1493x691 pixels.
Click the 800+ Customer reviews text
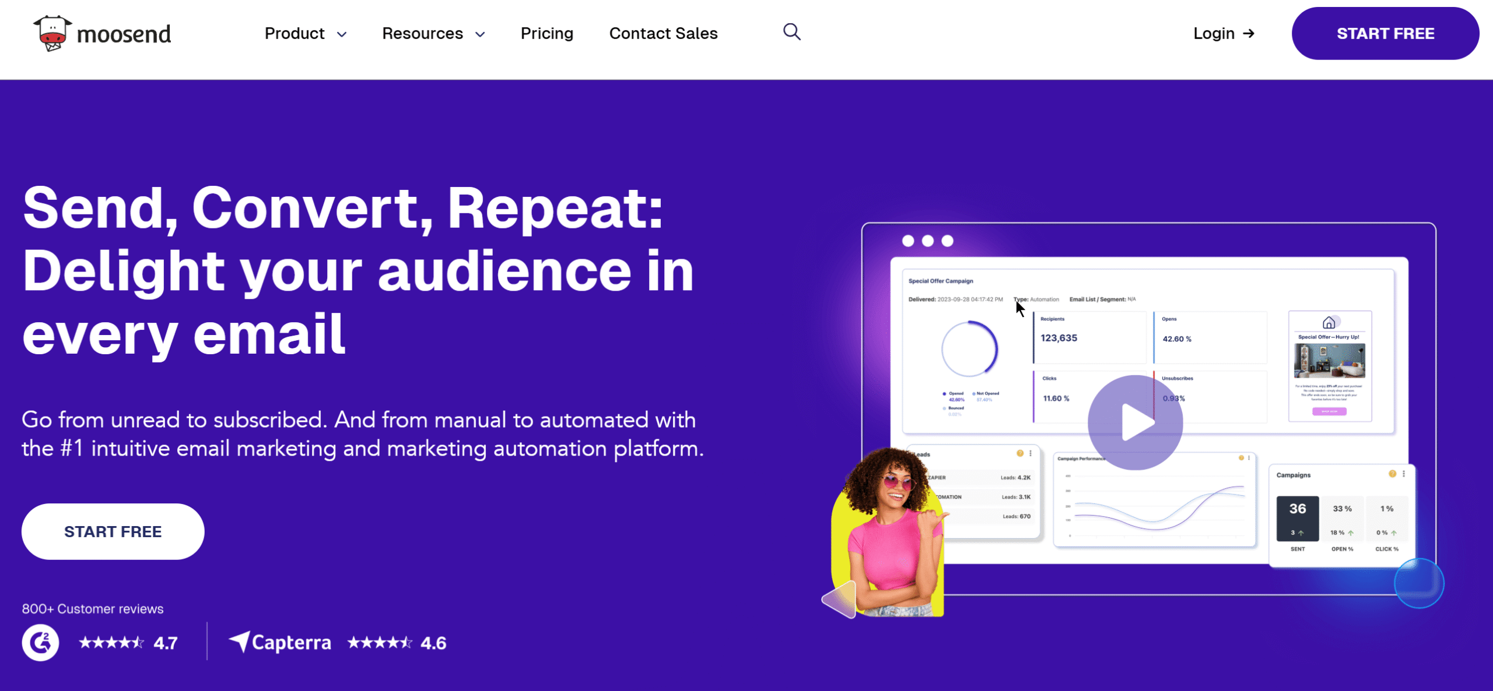93,609
